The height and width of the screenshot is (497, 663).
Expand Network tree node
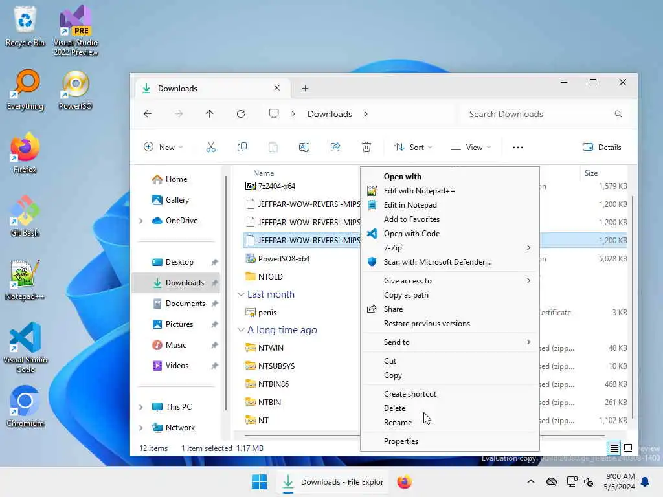click(140, 428)
